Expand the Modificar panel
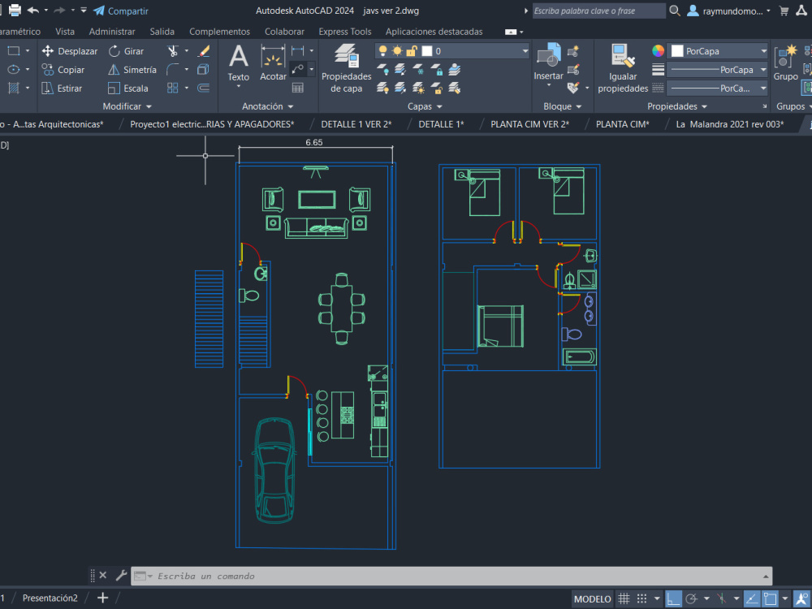 click(x=127, y=106)
